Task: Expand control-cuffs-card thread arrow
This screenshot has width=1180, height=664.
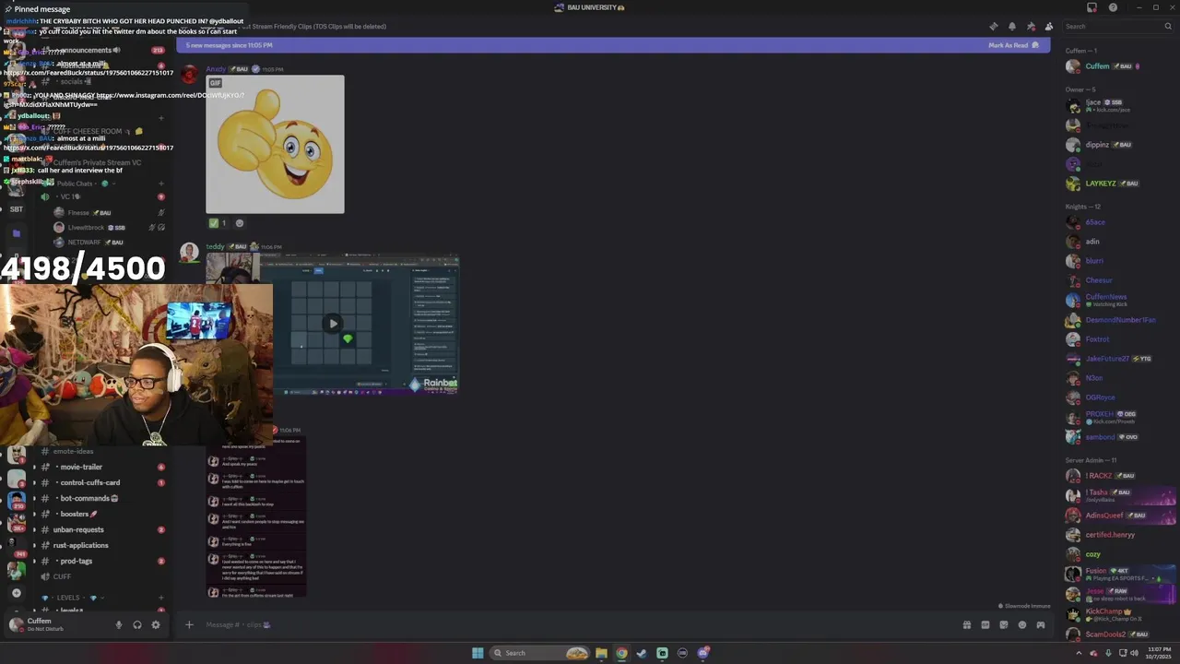Action: pos(34,482)
